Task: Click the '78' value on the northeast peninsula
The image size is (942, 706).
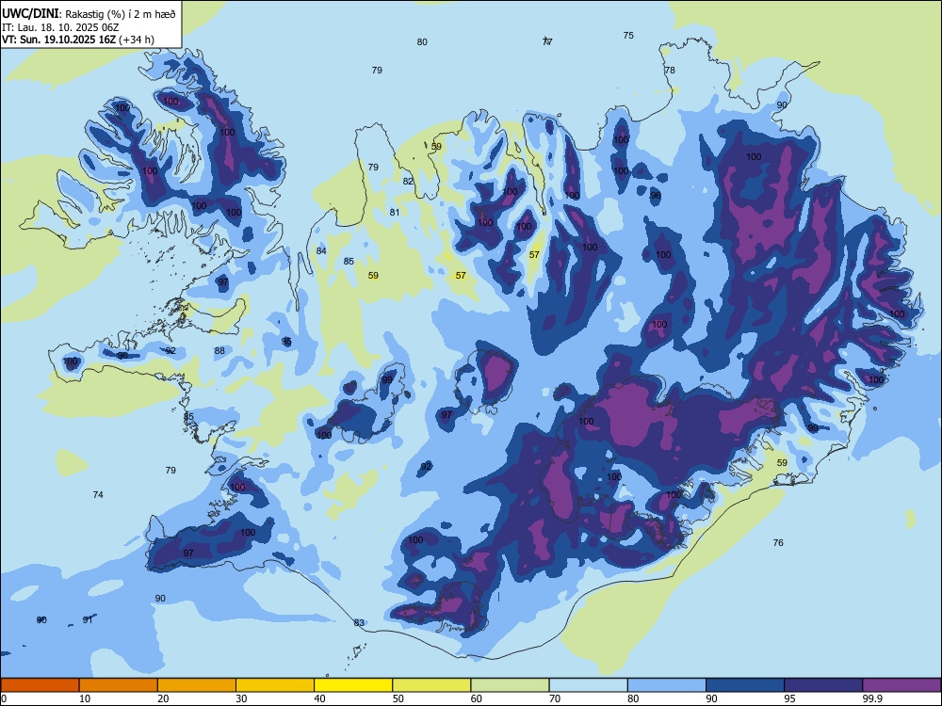Action: [x=670, y=71]
